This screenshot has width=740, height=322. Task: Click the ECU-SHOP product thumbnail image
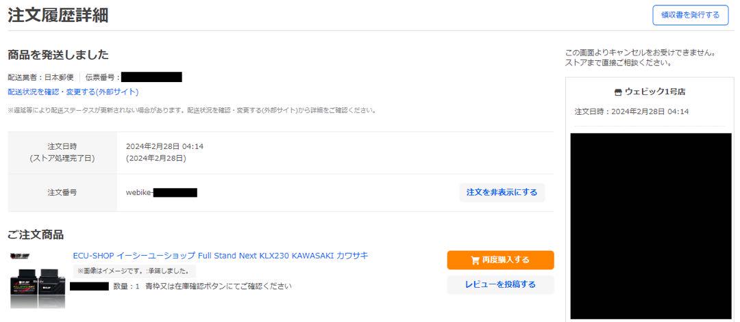pyautogui.click(x=38, y=287)
